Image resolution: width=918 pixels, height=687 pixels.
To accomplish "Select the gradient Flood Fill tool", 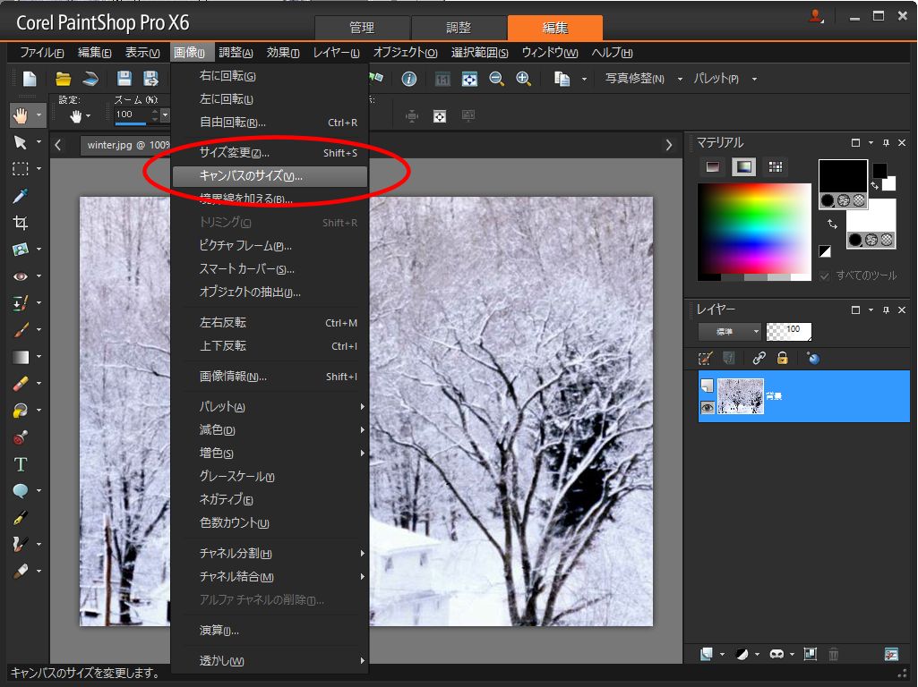I will point(21,357).
